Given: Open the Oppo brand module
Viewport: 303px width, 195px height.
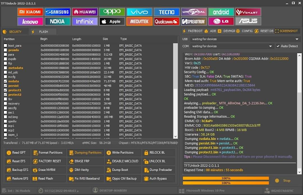Looking at the screenshot, I should (x=112, y=12).
